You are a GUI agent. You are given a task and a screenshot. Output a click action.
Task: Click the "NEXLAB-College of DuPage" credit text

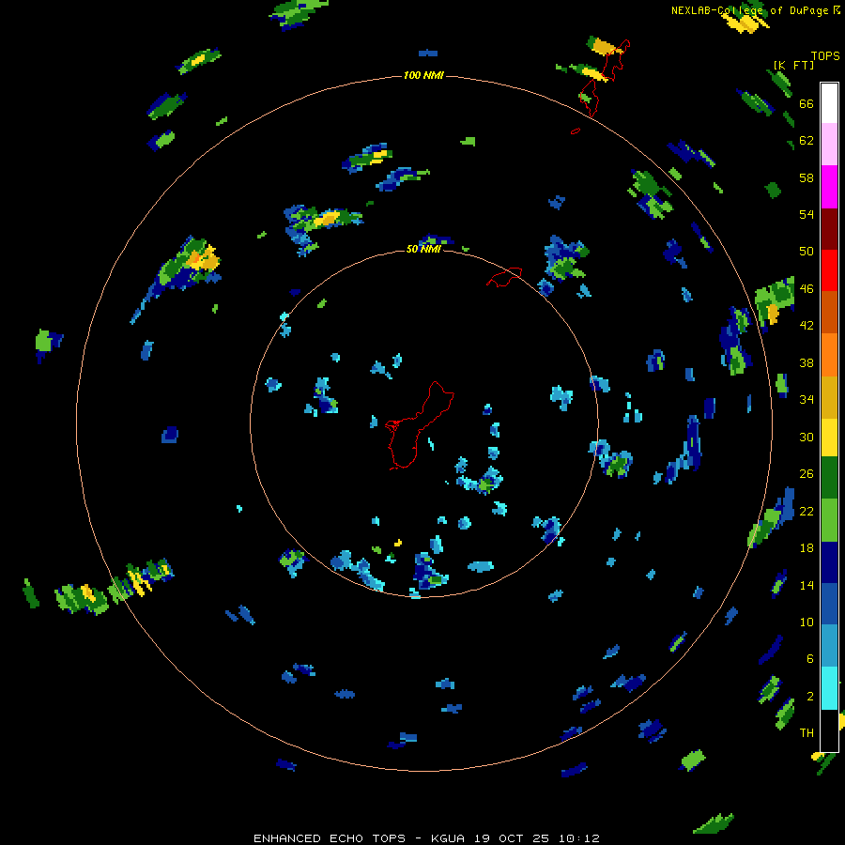tap(749, 10)
